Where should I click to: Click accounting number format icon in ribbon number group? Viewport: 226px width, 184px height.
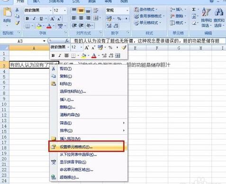pyautogui.click(x=109, y=18)
